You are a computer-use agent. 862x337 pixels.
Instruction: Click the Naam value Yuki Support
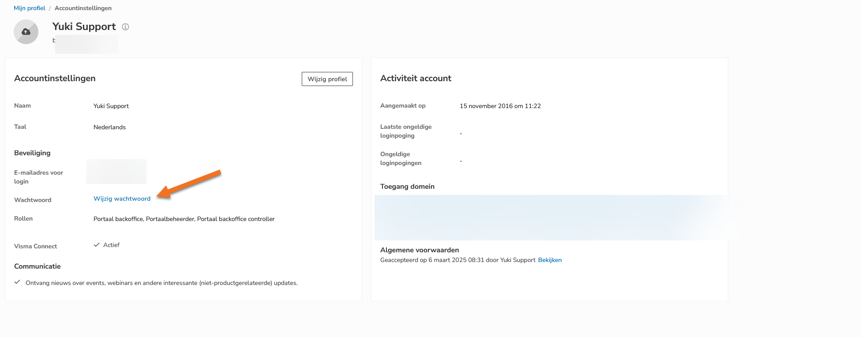click(111, 106)
